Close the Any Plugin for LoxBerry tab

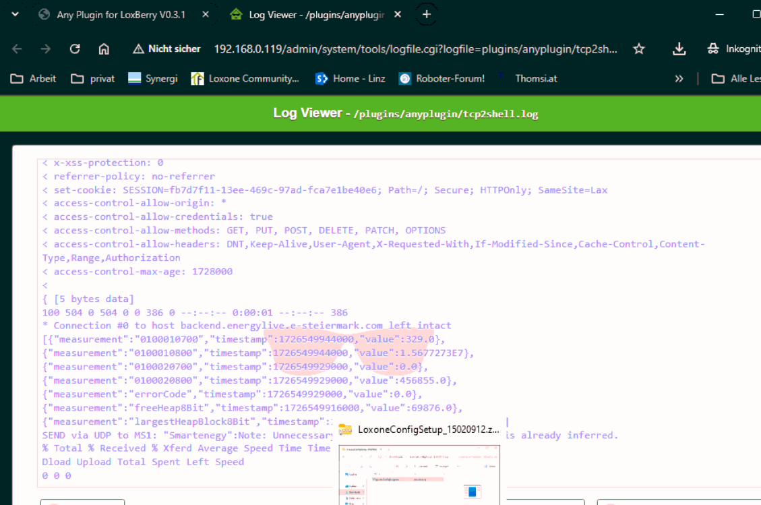206,15
